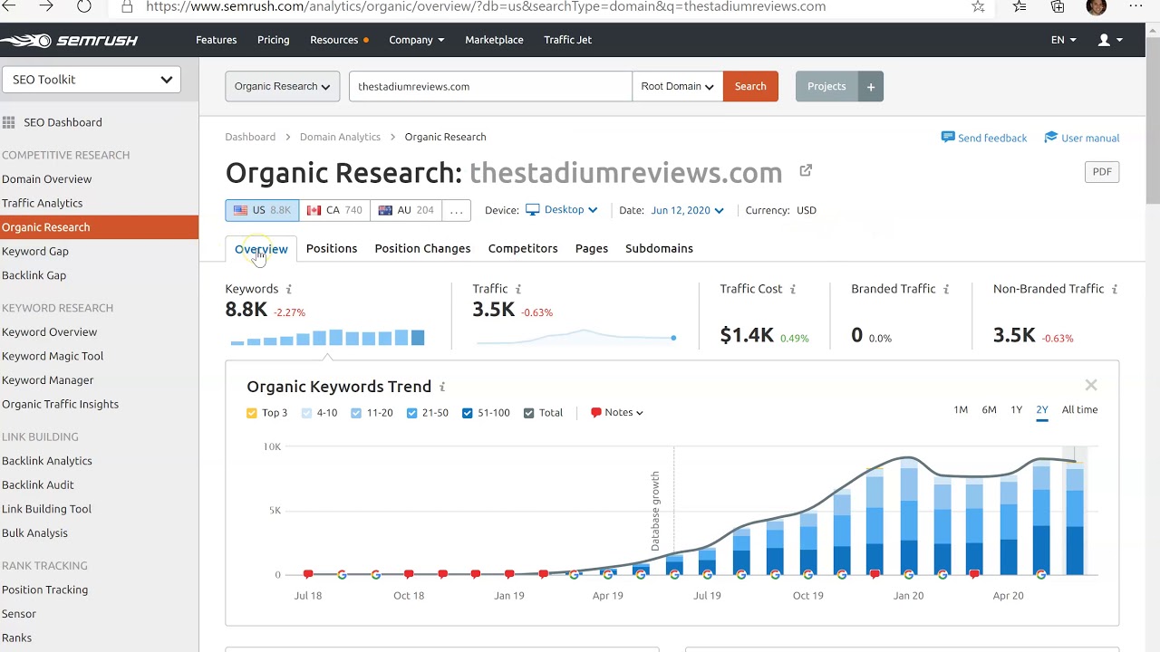1160x652 pixels.
Task: Toggle the 21-50 positions checkbox
Action: (412, 413)
